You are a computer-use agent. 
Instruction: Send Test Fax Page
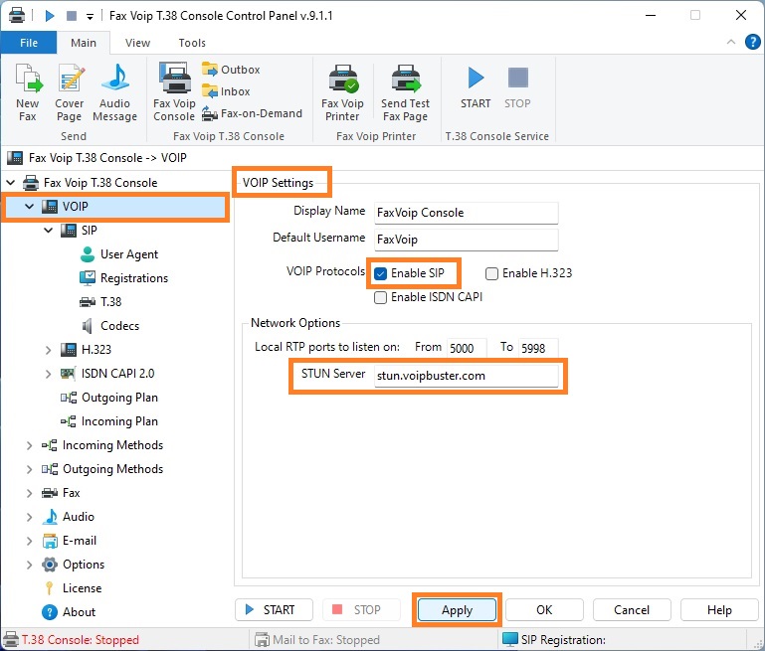coord(406,92)
